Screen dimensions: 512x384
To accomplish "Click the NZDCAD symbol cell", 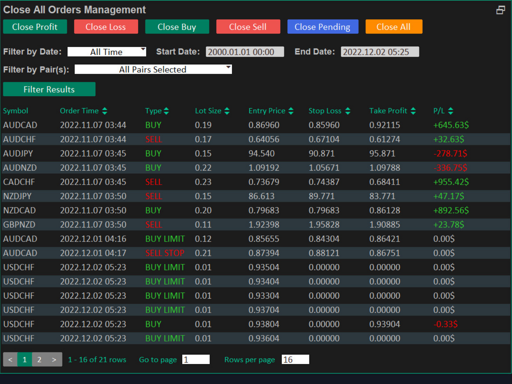I will [19, 210].
